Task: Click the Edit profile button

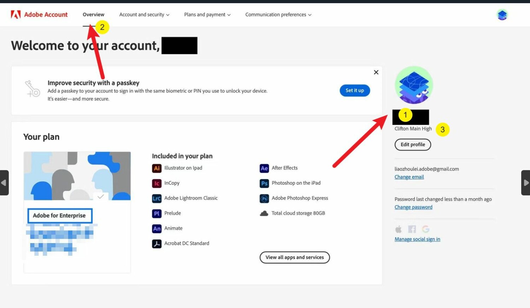Action: tap(413, 145)
